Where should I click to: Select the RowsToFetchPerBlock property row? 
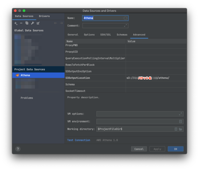[126, 65]
